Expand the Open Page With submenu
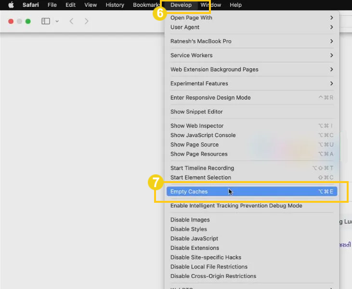The height and width of the screenshot is (289, 352). (x=252, y=18)
